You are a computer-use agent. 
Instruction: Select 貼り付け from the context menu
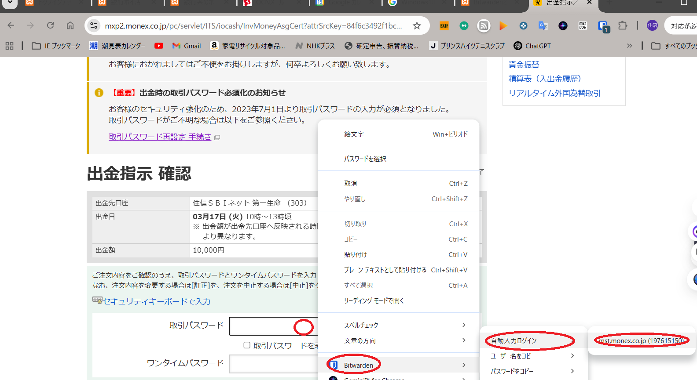356,255
